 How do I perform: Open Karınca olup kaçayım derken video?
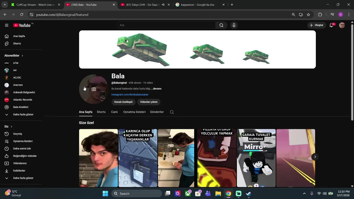point(138,158)
